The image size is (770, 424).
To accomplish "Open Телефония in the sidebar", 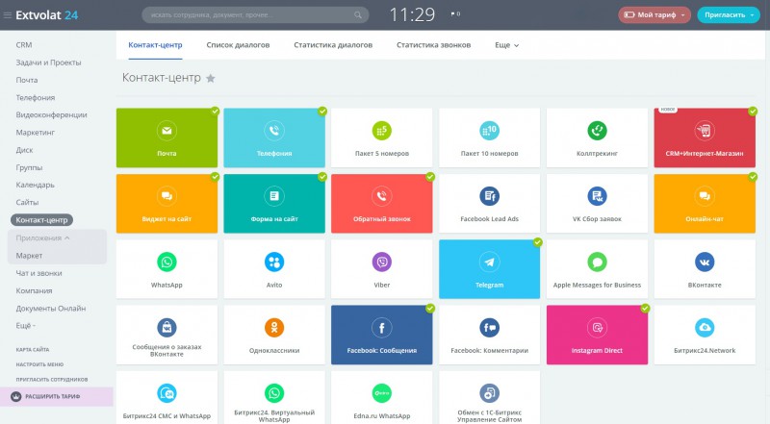I will click(x=36, y=98).
